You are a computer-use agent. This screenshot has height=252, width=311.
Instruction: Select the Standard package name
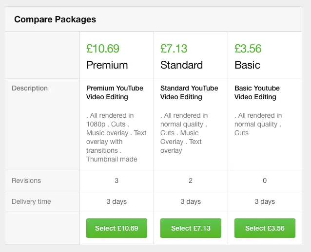click(181, 65)
